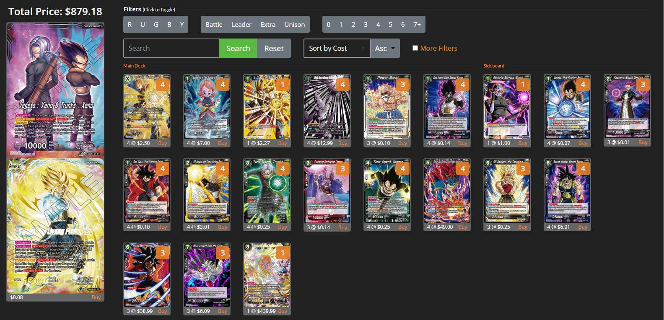Buy the card priced 1 @ $439.99
664x320 pixels.
click(283, 311)
